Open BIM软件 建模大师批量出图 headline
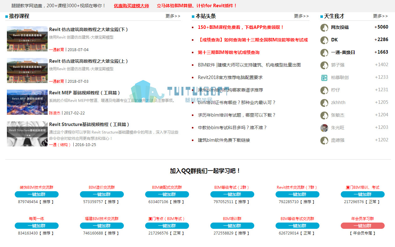The width and height of the screenshot is (395, 247). (x=249, y=65)
